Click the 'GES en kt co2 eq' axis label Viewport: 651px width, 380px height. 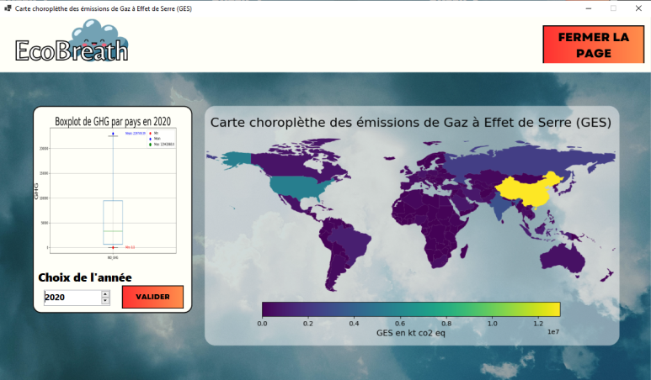411,333
